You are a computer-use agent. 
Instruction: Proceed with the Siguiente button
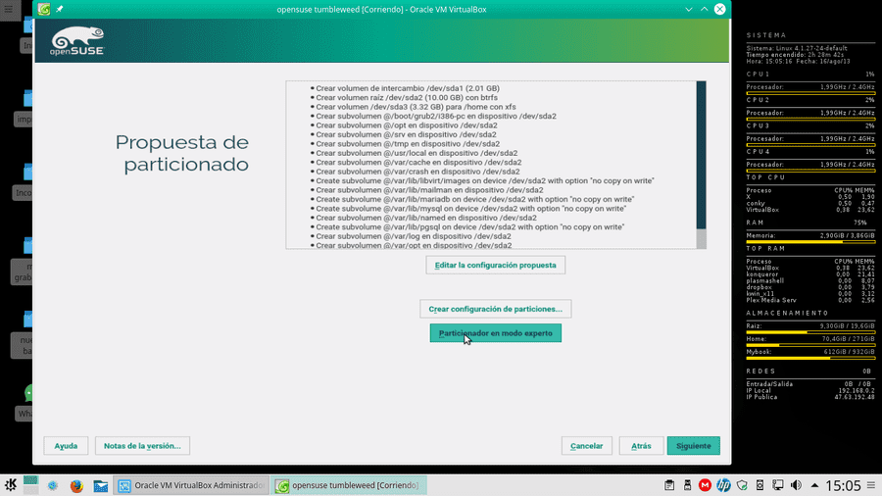[x=694, y=445]
